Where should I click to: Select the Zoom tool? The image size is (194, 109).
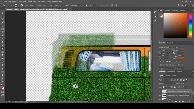click(x=2, y=78)
